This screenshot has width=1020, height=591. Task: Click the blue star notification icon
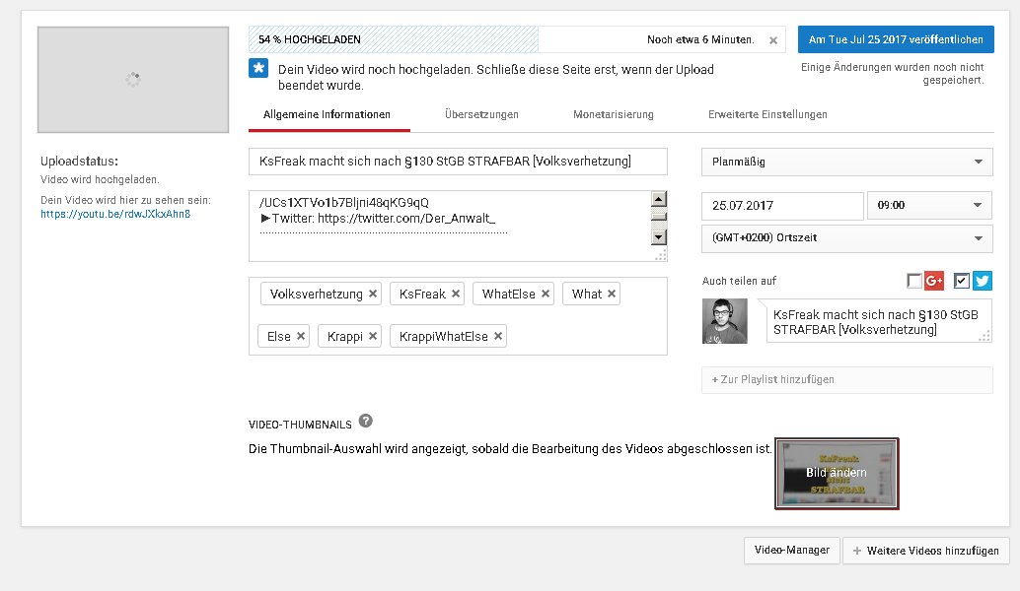click(258, 68)
